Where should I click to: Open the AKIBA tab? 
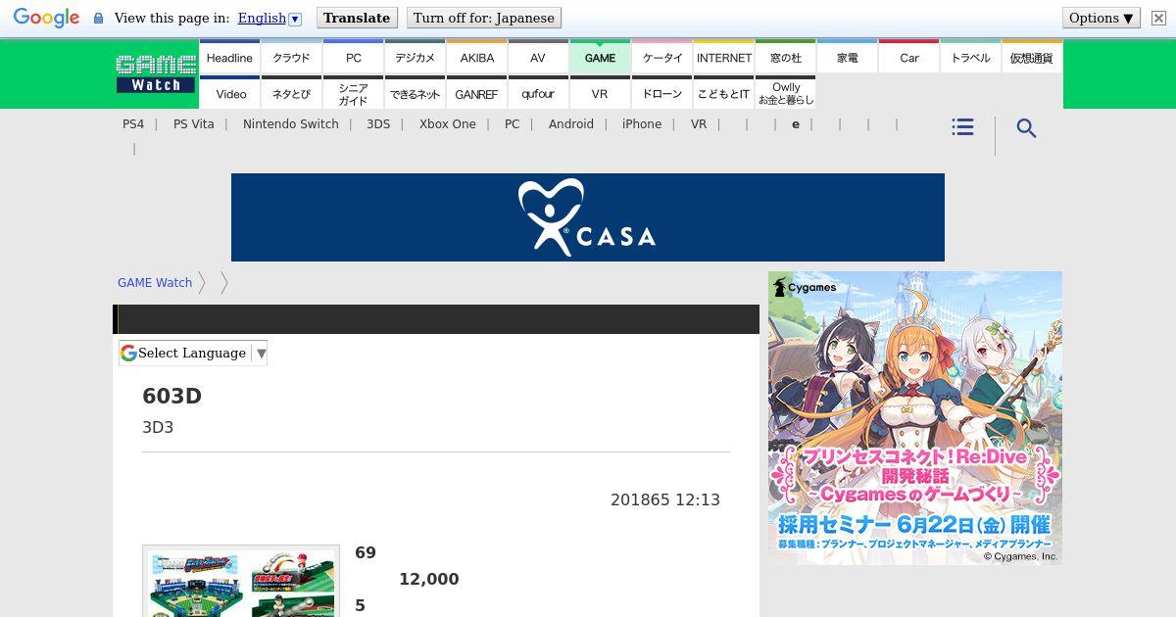(476, 57)
